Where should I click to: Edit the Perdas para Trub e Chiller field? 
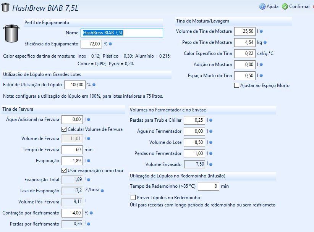[x=194, y=121]
